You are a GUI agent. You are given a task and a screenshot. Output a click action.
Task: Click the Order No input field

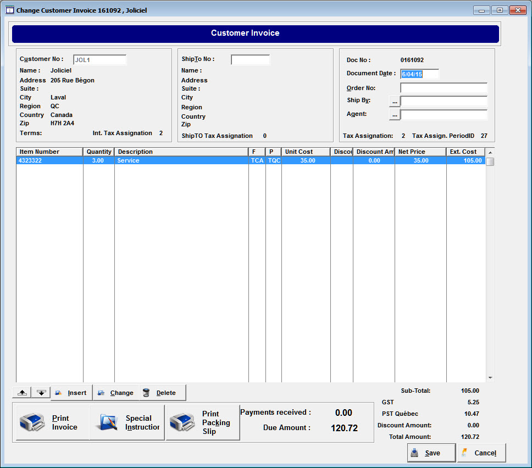(444, 88)
